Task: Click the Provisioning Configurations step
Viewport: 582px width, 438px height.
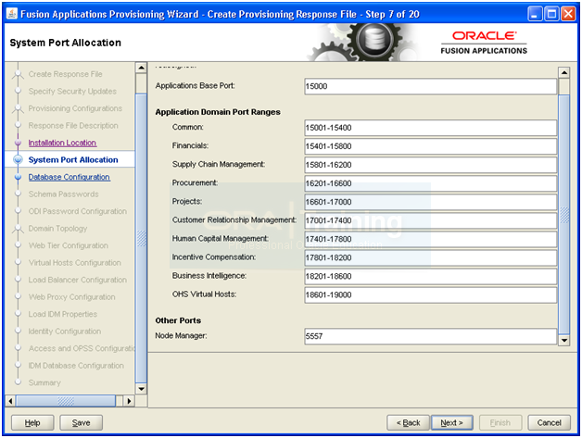Action: (x=75, y=108)
